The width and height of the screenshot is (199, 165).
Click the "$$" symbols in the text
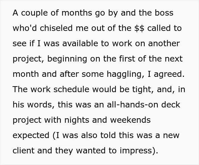coord(139,28)
